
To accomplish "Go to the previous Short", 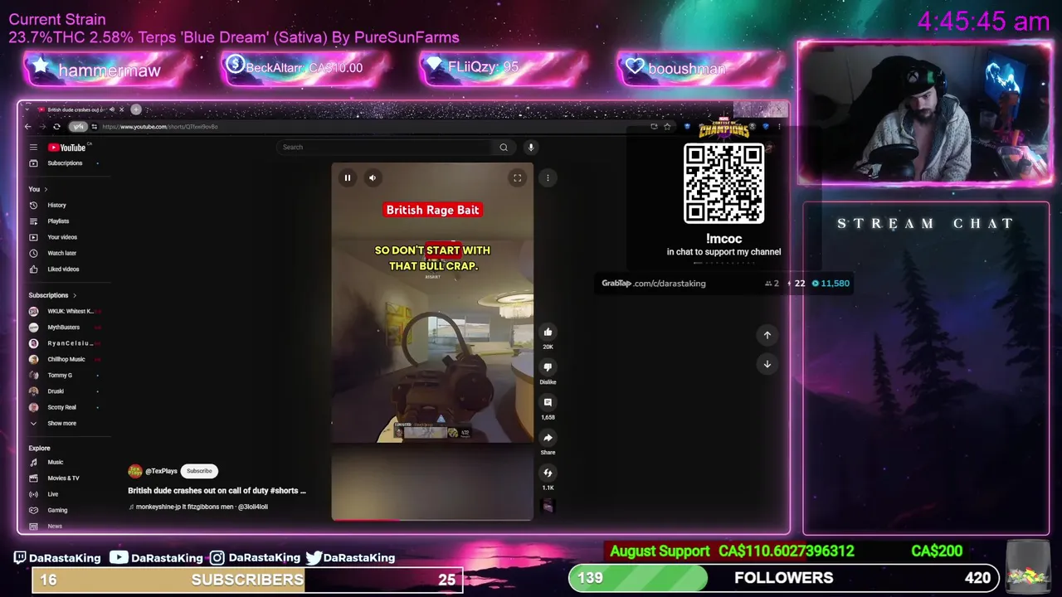I will click(767, 335).
